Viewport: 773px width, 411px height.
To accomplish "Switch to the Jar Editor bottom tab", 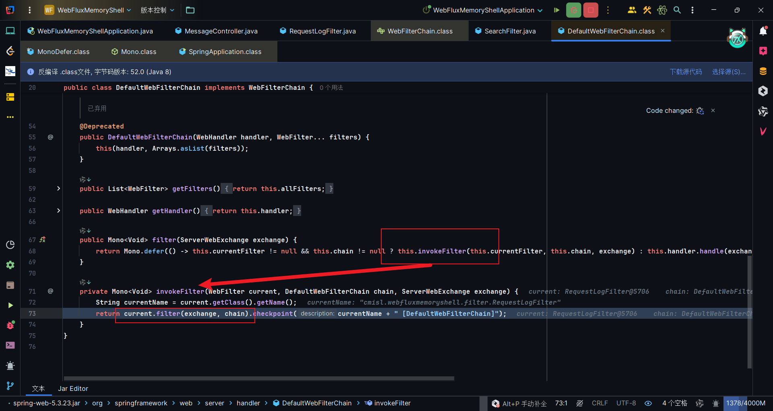I will (x=73, y=388).
